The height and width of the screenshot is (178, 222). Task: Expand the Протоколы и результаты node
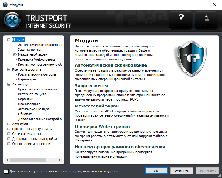tap(9, 129)
